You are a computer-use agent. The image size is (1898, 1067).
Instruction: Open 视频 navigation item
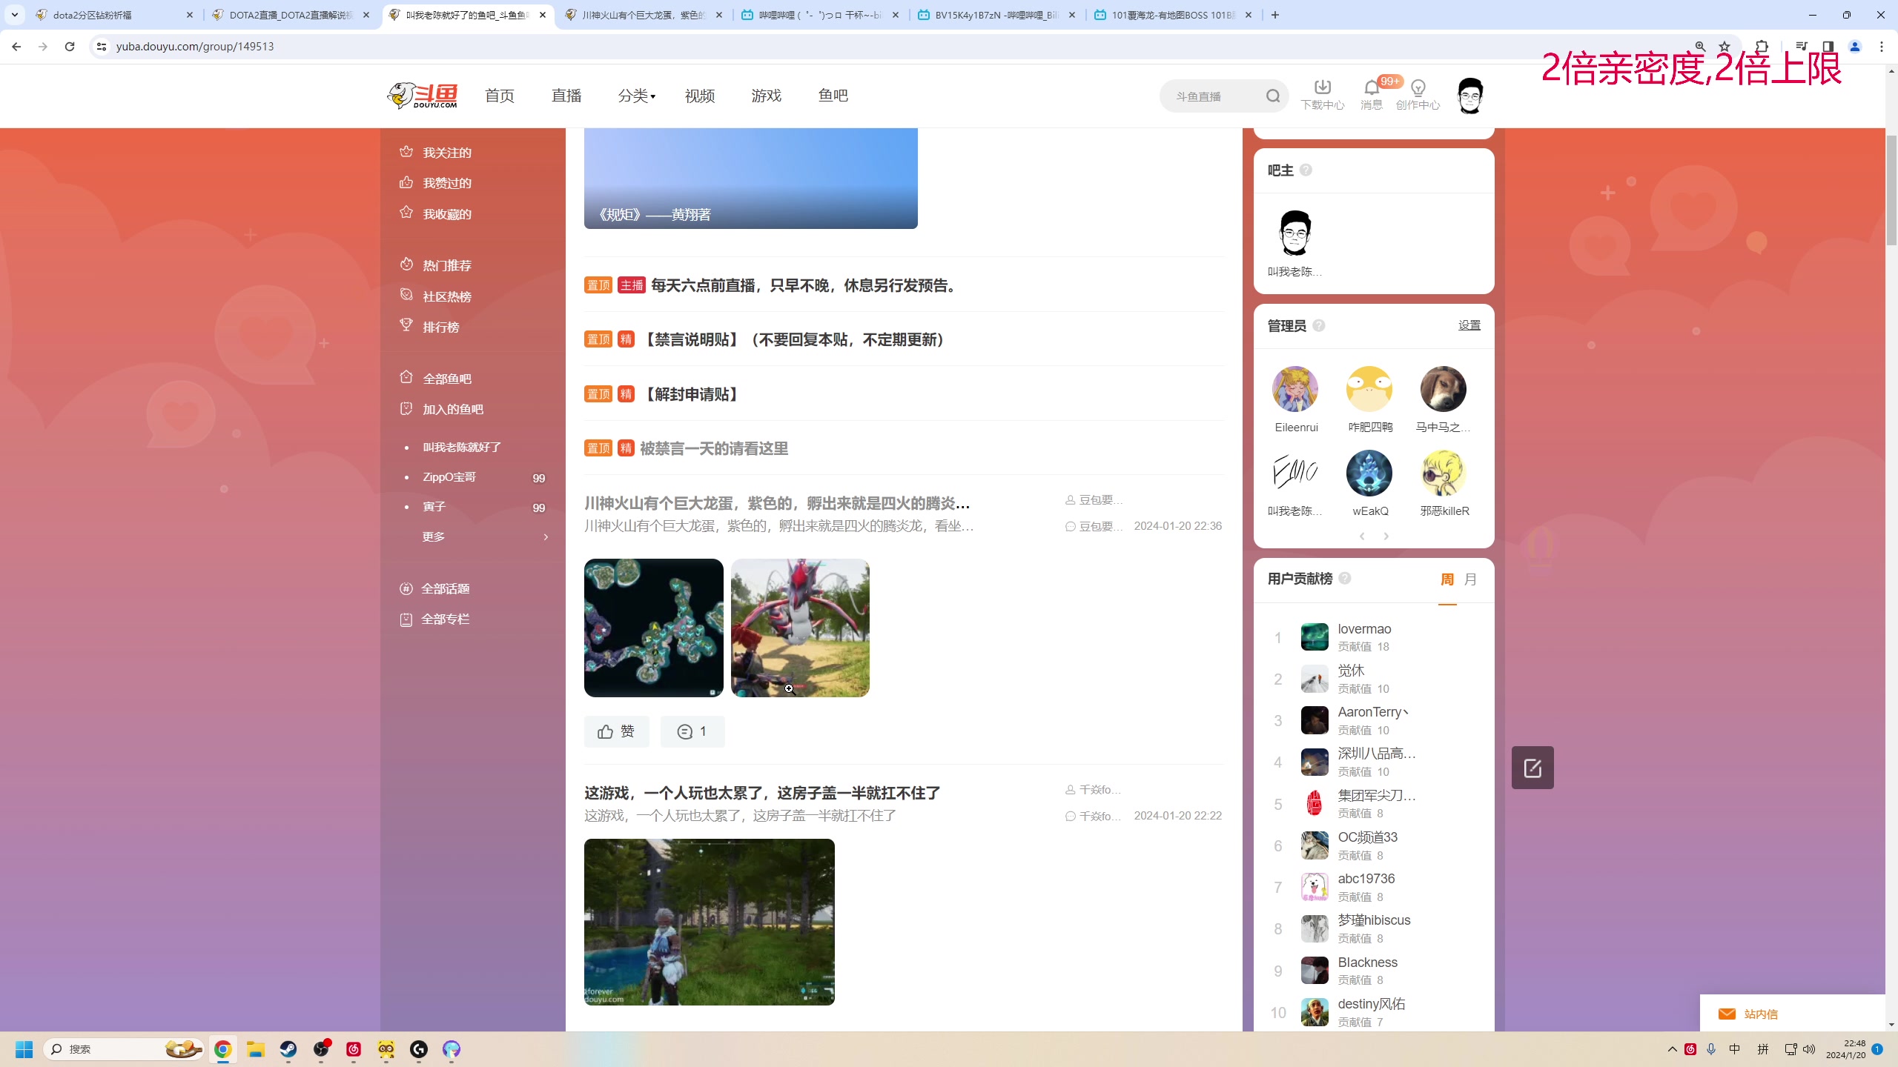[700, 96]
